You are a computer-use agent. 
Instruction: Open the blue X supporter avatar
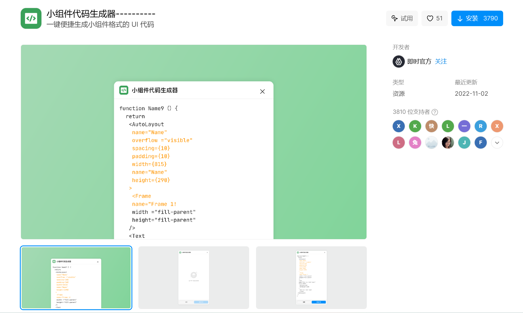coord(399,126)
